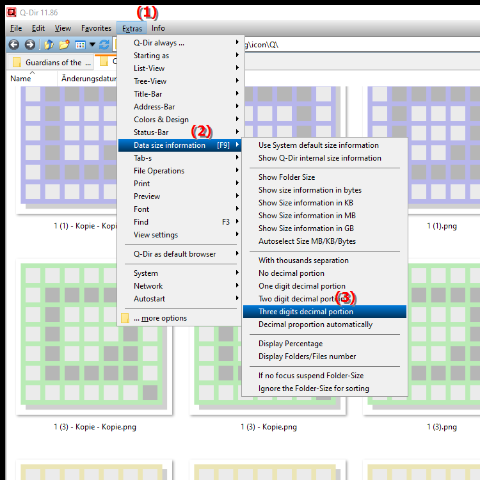Go forward with the right arrow button
The width and height of the screenshot is (480, 480).
[x=29, y=45]
